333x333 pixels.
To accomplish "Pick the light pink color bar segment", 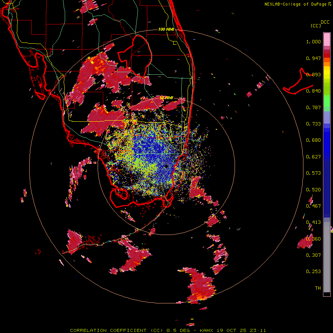I will pos(327,39).
